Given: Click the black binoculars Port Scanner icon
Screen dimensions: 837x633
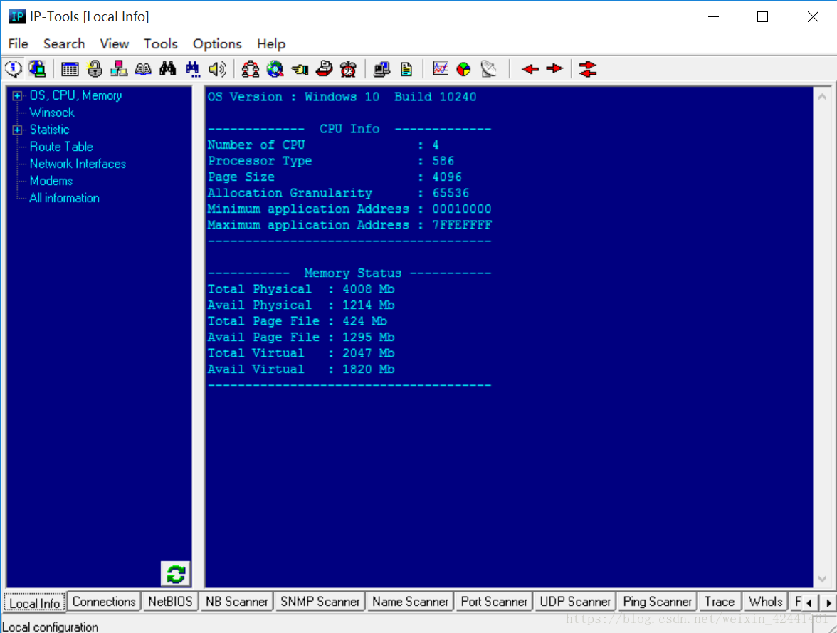Looking at the screenshot, I should (x=168, y=69).
